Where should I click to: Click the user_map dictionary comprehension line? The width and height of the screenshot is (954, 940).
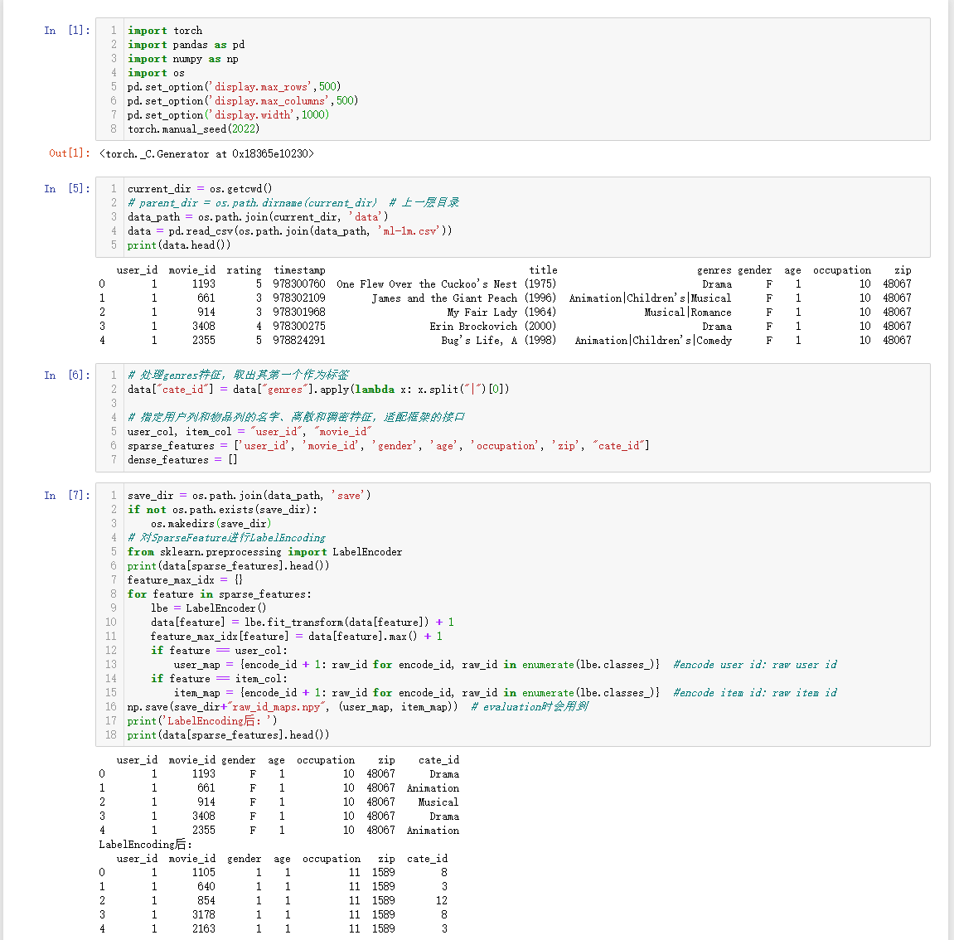click(506, 665)
